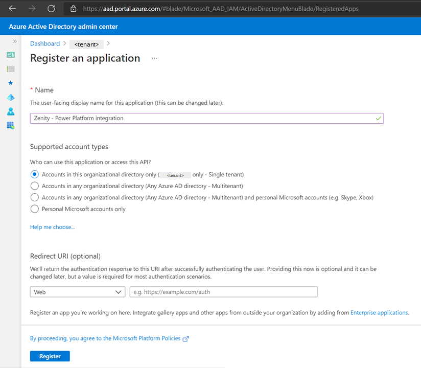Select Personal Microsoft accounts only

[35, 209]
